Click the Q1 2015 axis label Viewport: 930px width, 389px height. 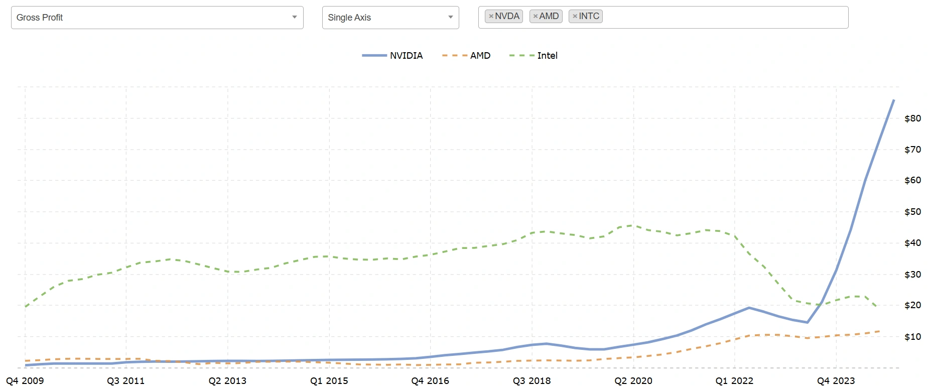(x=329, y=381)
